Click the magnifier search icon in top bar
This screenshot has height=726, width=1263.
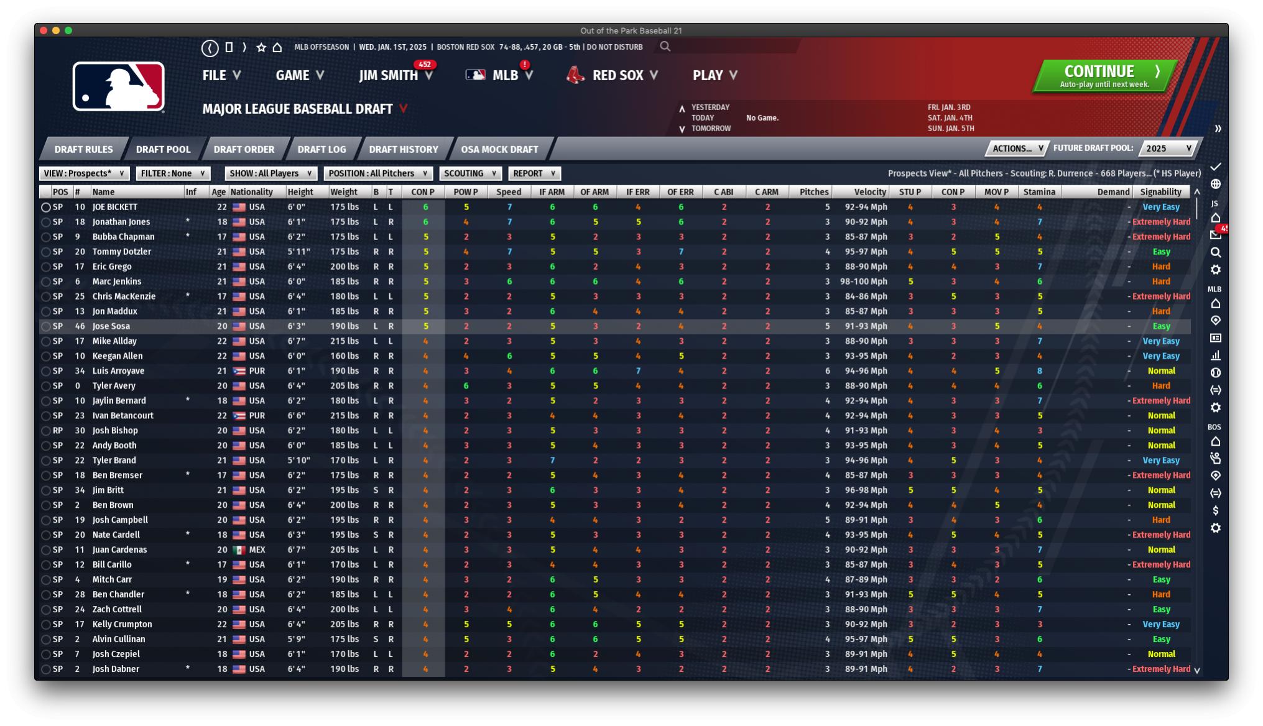(665, 47)
